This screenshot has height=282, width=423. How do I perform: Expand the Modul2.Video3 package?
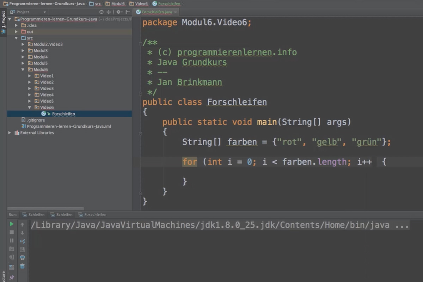(23, 44)
